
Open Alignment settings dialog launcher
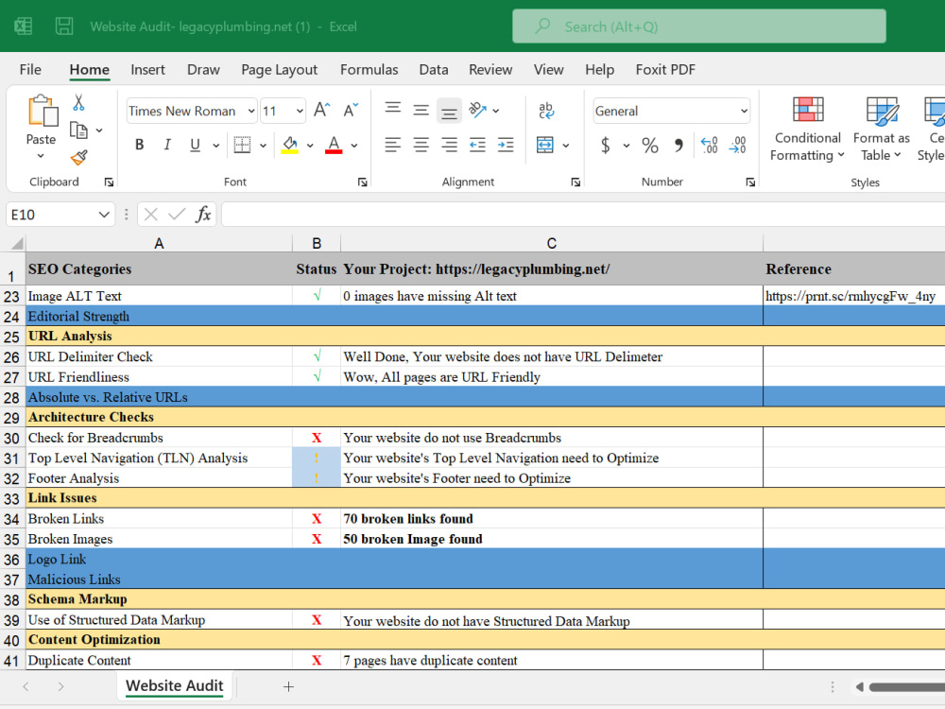(576, 182)
